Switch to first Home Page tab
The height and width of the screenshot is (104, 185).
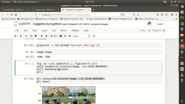[15, 10]
